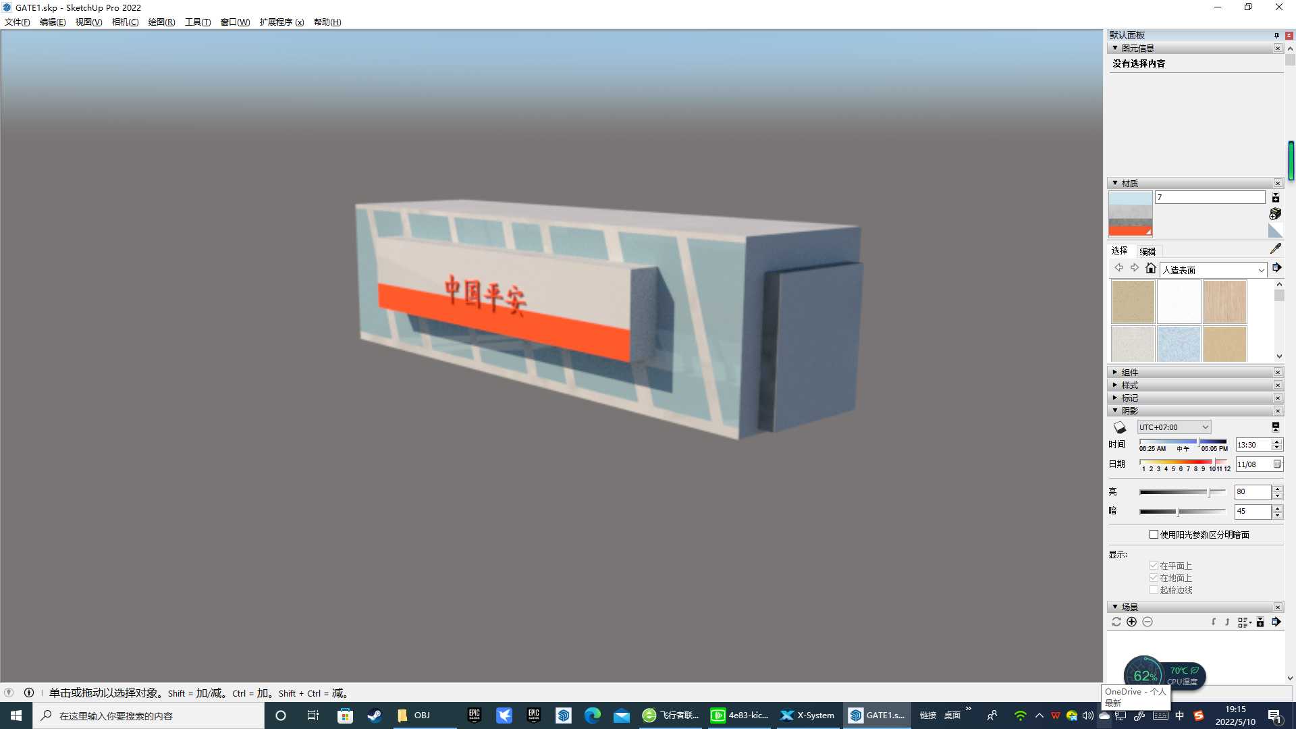
Task: Move the scene up in list
Action: coord(1227,622)
